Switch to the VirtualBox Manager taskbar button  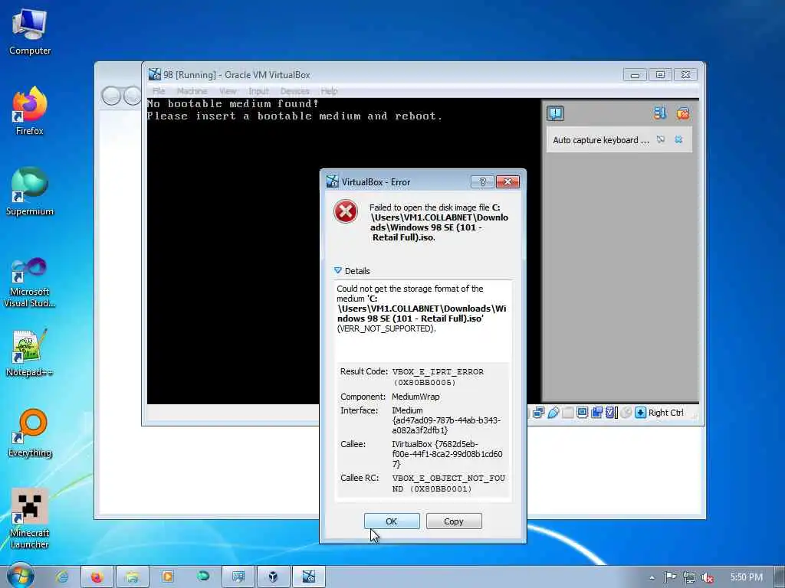coord(273,577)
